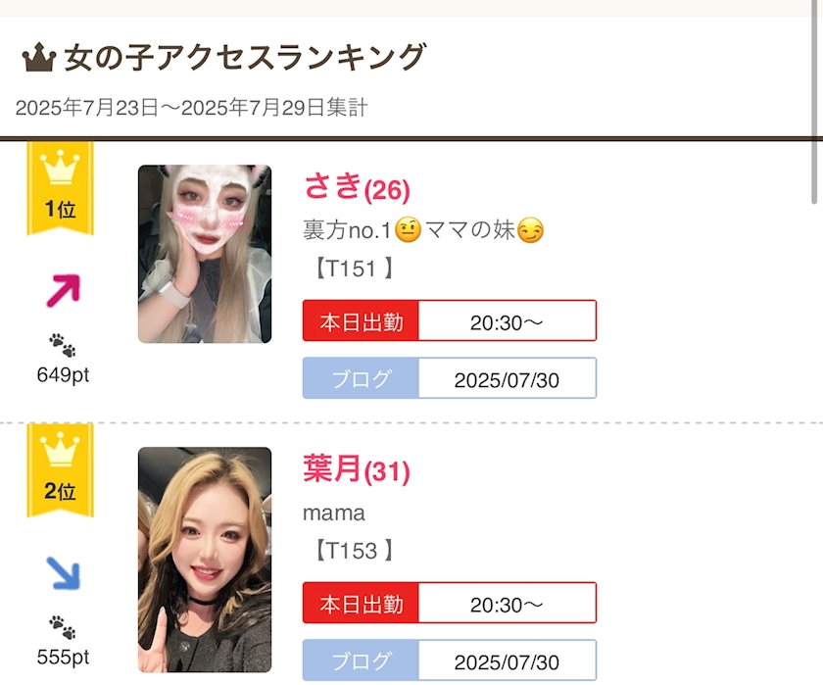Viewport: 823px width, 685px height.
Task: Click the paw print icon above 649pt
Action: 62,345
